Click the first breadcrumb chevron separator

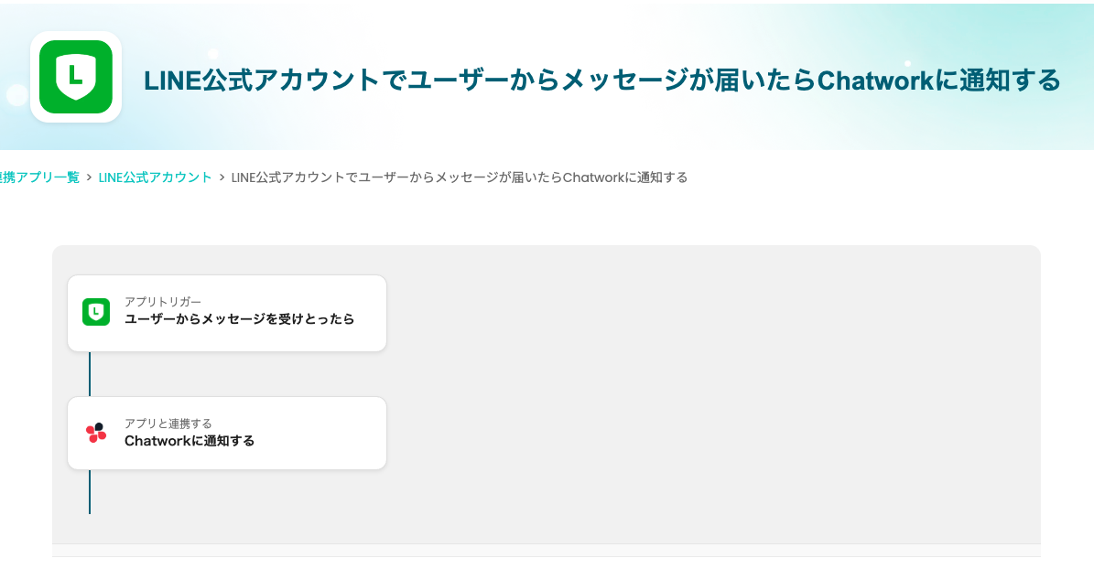point(90,177)
